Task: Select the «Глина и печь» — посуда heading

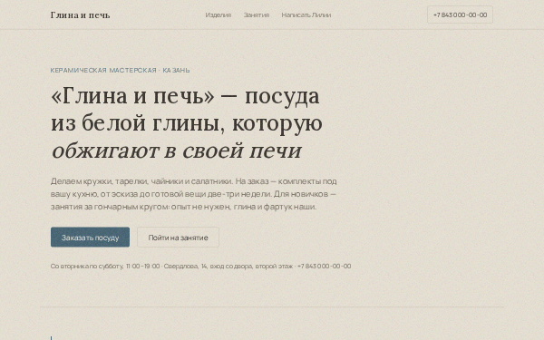Action: pyautogui.click(x=187, y=123)
